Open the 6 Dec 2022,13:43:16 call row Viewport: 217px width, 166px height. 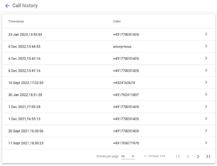24,59
